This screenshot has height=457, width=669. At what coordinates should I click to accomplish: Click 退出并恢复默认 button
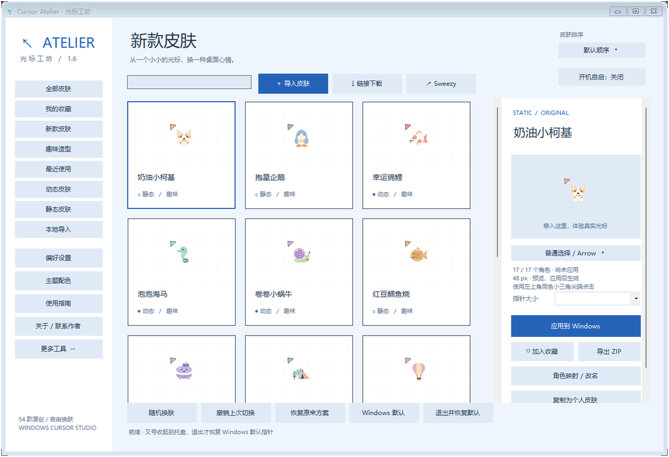[458, 413]
